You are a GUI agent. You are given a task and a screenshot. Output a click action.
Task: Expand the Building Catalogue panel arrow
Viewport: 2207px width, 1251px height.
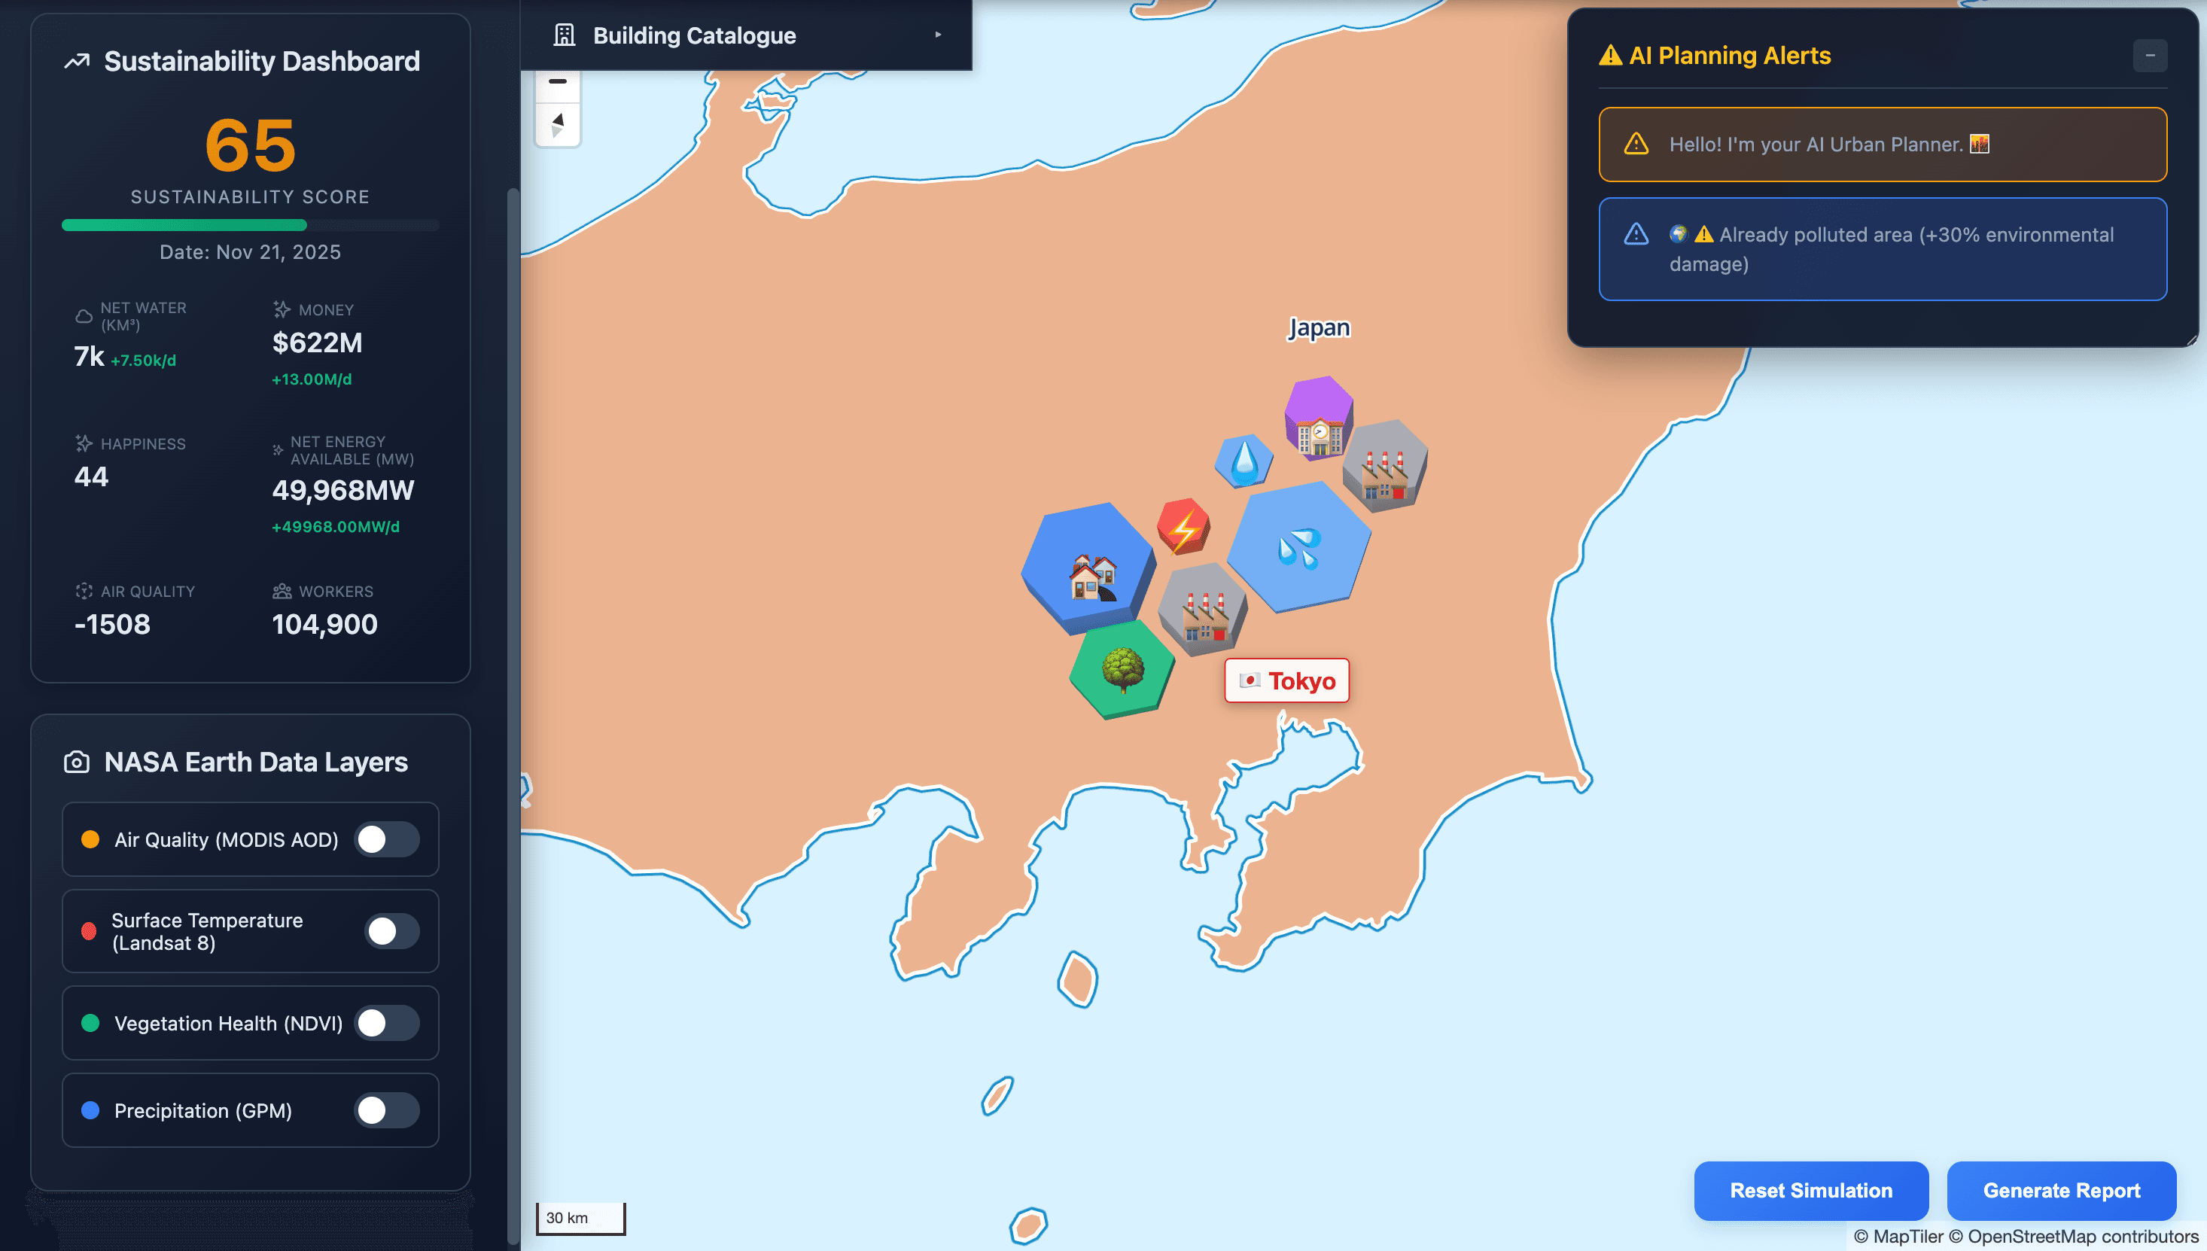(937, 35)
